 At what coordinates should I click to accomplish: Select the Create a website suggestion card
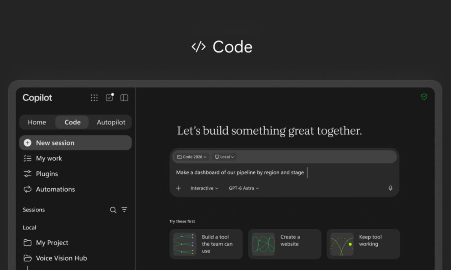click(285, 244)
